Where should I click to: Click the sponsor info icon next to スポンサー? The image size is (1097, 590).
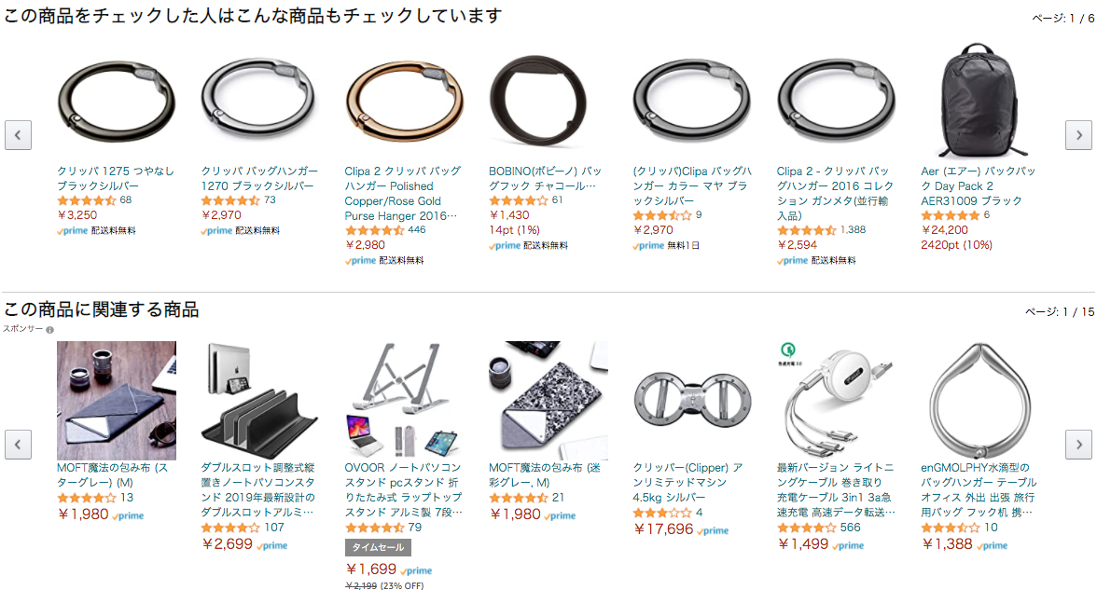coord(49,329)
